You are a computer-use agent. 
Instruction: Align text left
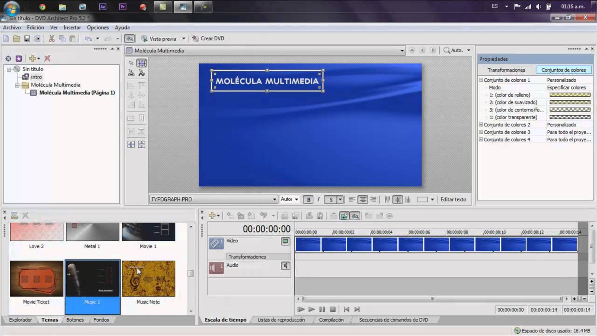(352, 200)
